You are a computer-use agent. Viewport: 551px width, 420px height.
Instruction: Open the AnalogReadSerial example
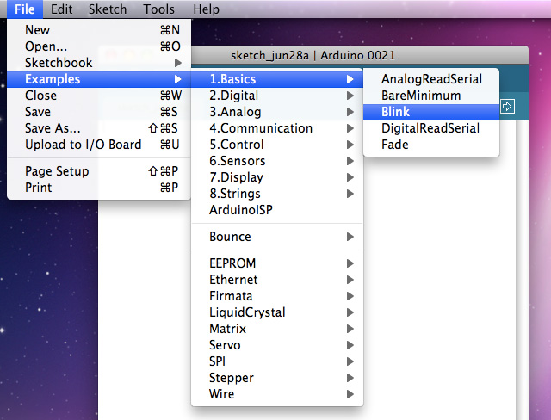click(431, 79)
